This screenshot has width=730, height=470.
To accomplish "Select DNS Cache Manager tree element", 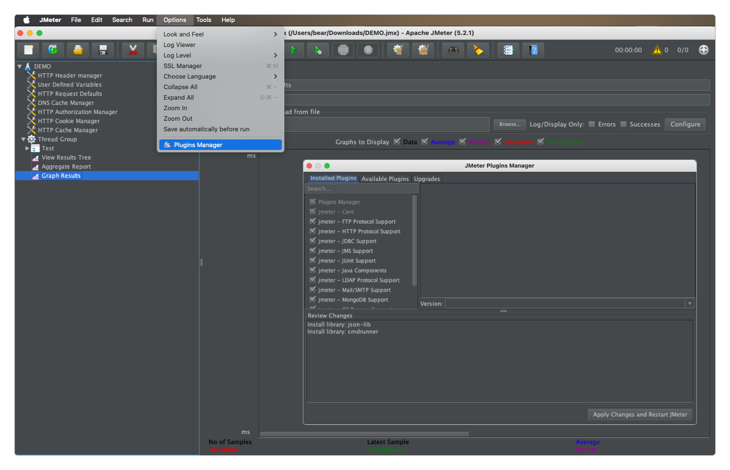I will click(x=66, y=103).
